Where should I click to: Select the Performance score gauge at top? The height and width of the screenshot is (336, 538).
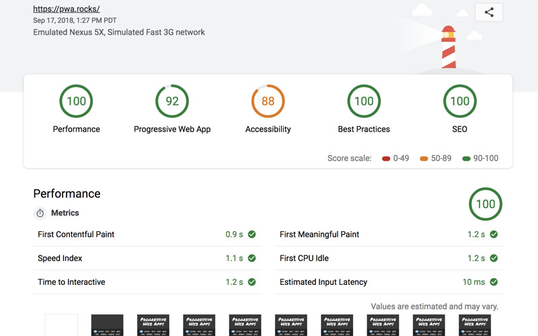coord(76,101)
